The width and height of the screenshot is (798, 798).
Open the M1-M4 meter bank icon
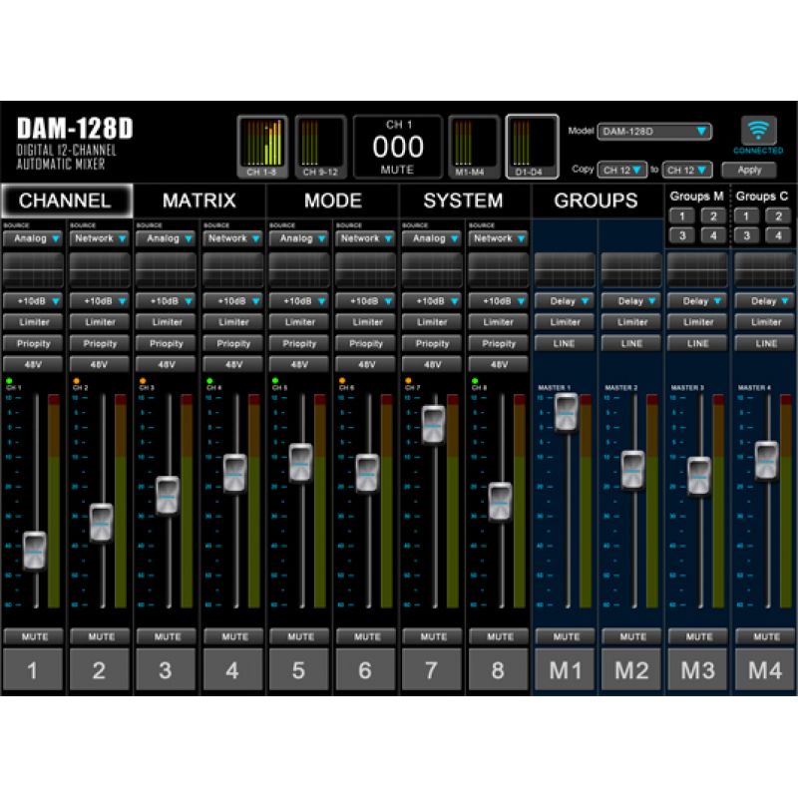click(x=473, y=147)
